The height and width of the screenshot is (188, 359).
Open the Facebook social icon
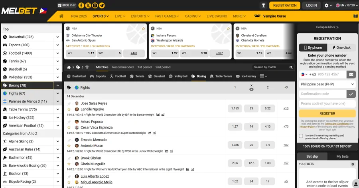(x=81, y=5)
